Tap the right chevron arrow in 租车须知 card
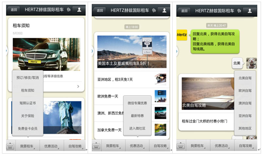Image resolution: width=262 pixels, height=155 pixels. pyautogui.click(x=78, y=86)
